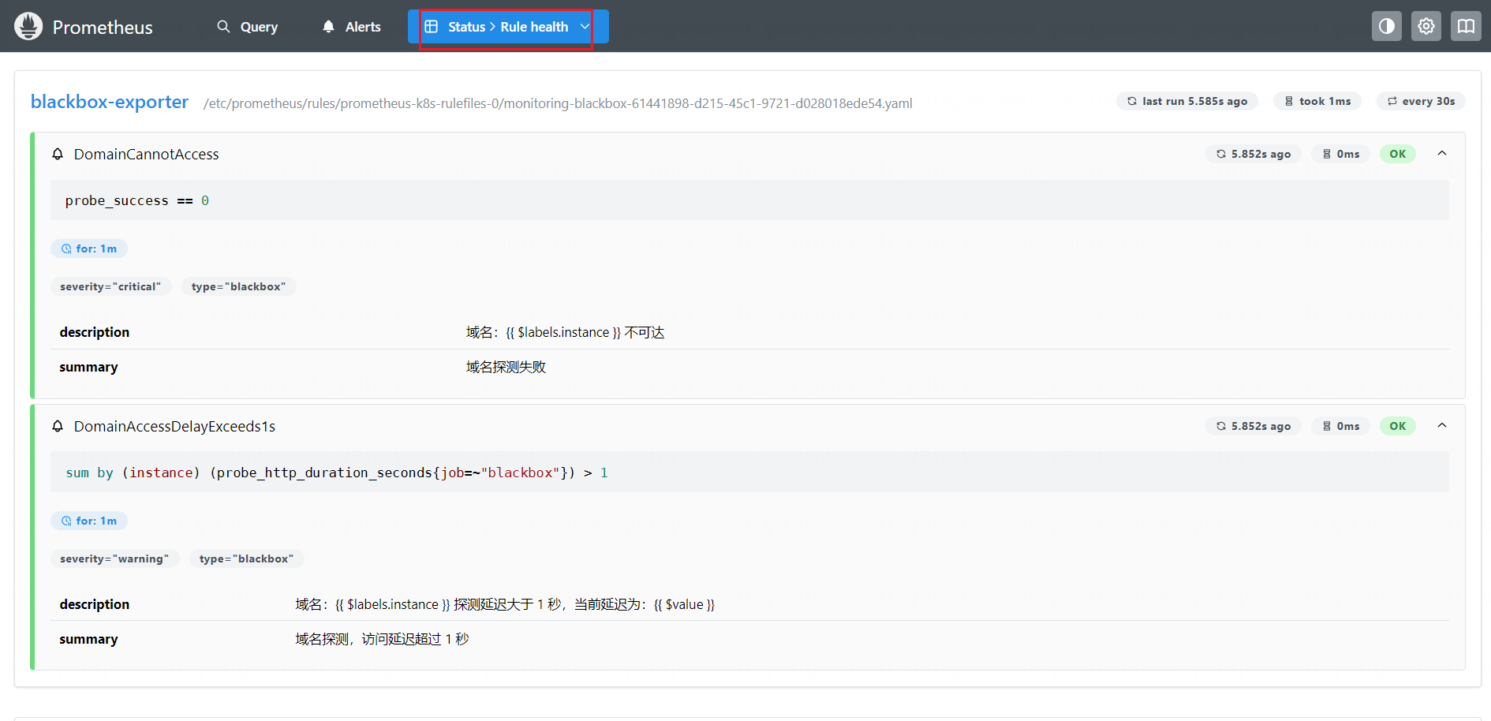
Task: Click the Status table icon in navbar
Action: click(432, 26)
